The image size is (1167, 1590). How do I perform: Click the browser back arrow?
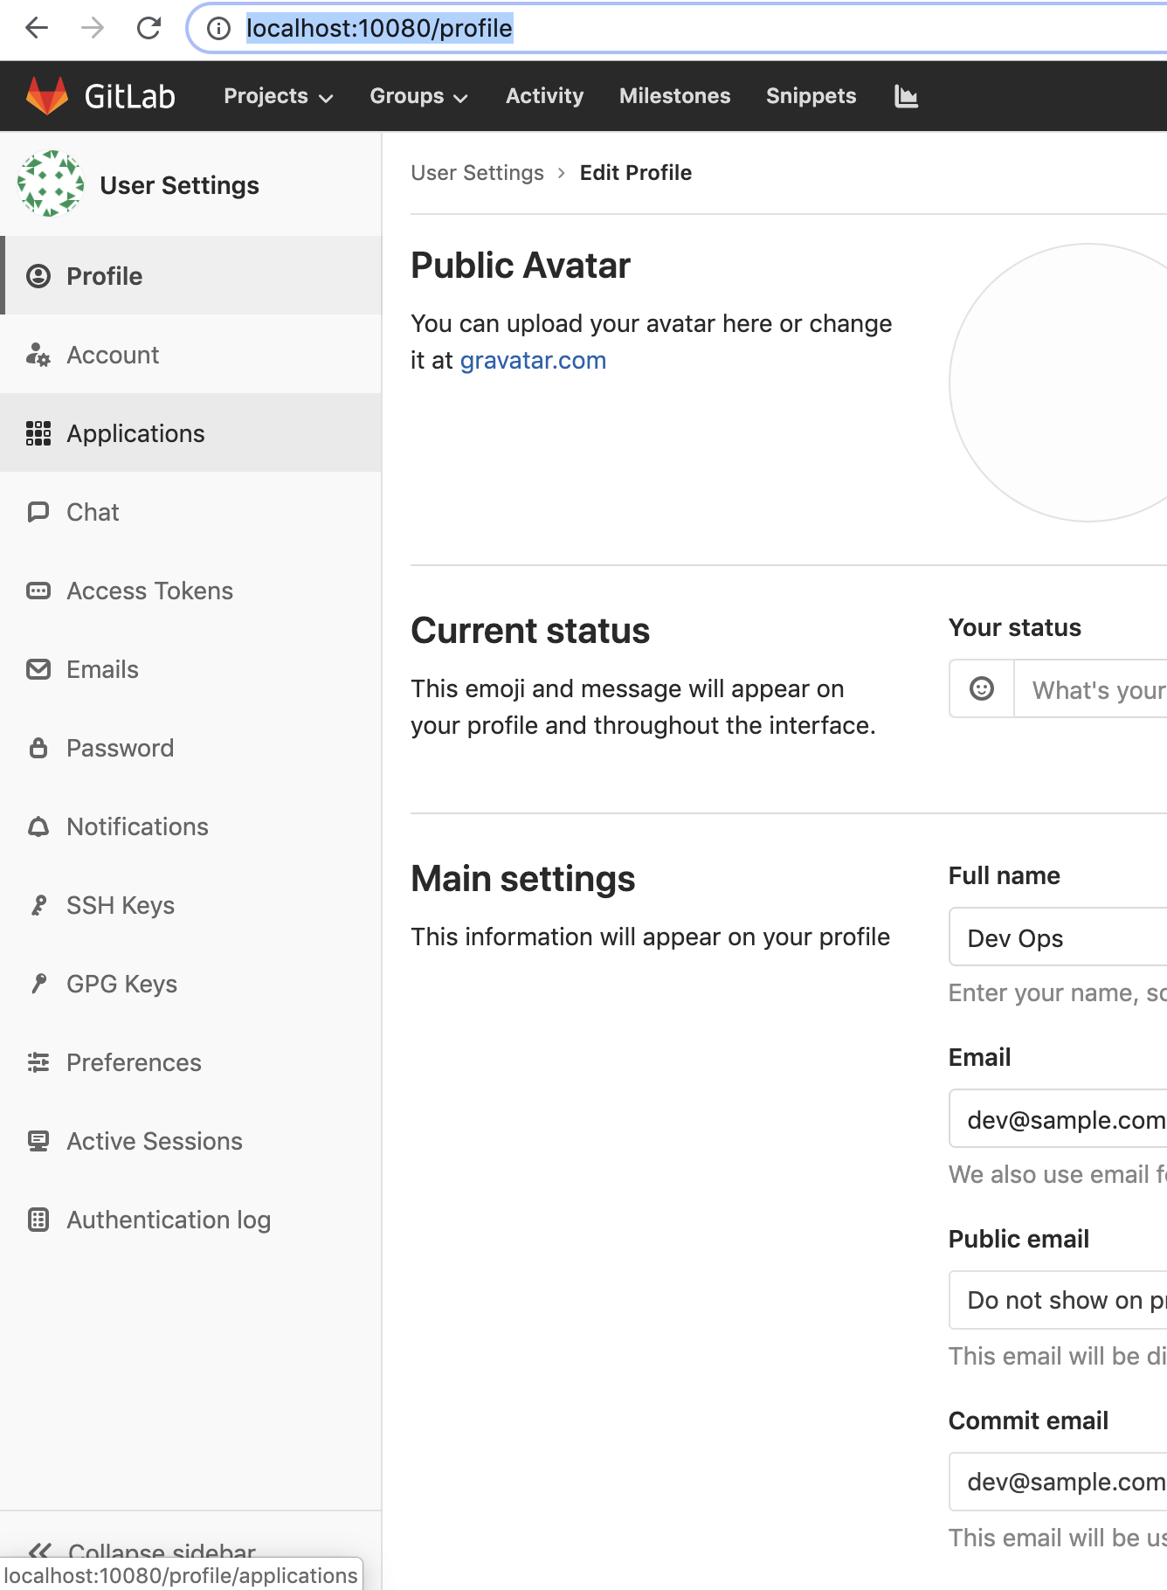click(37, 28)
